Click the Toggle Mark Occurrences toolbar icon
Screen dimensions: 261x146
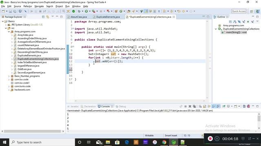tap(146, 11)
